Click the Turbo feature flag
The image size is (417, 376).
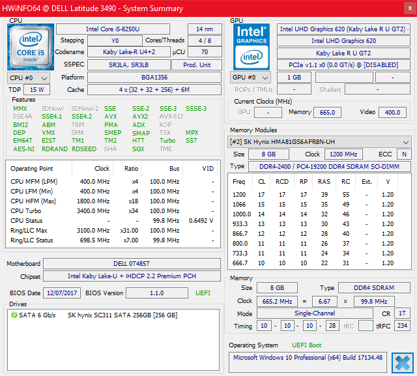point(167,140)
